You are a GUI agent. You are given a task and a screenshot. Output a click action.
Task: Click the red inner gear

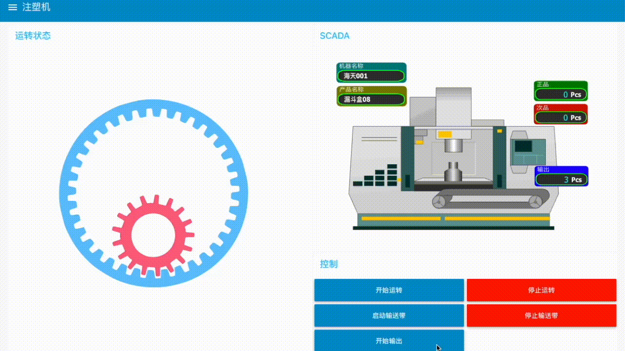tap(153, 236)
